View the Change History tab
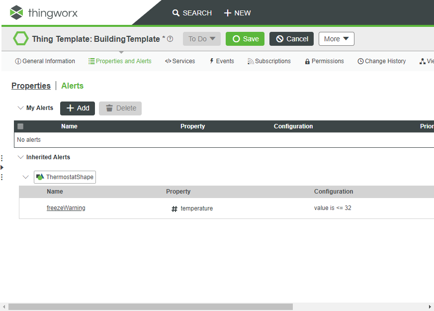434x311 pixels. (x=382, y=61)
